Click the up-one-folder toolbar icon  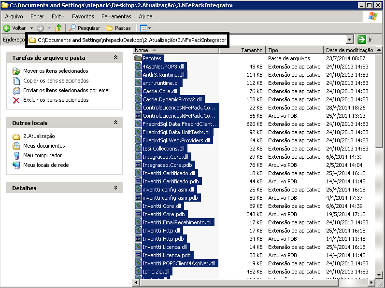tap(58, 28)
